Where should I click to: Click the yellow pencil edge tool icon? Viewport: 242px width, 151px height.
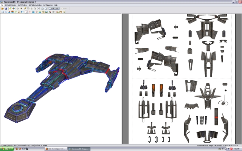pos(25,8)
